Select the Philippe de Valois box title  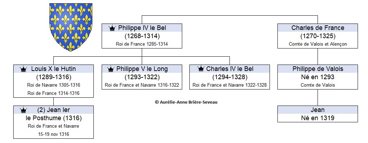point(318,69)
